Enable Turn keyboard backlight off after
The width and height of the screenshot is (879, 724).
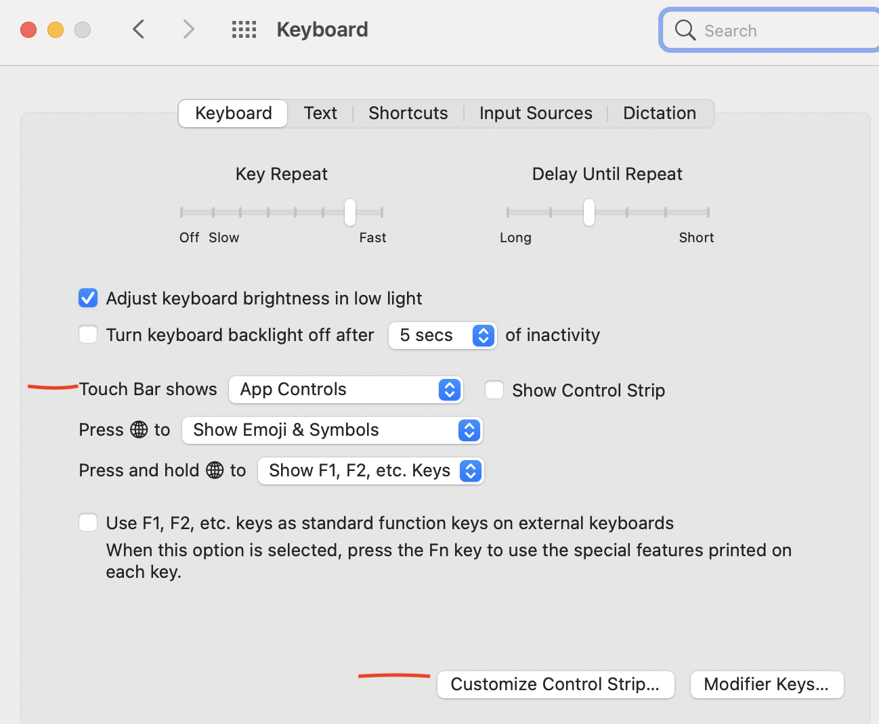click(88, 335)
